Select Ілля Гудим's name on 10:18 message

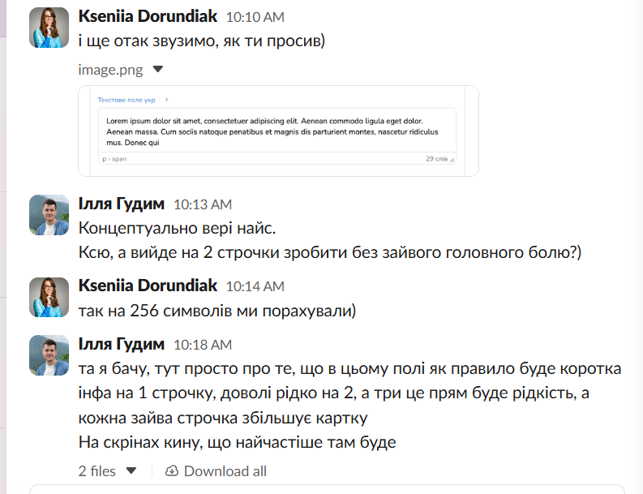click(122, 344)
